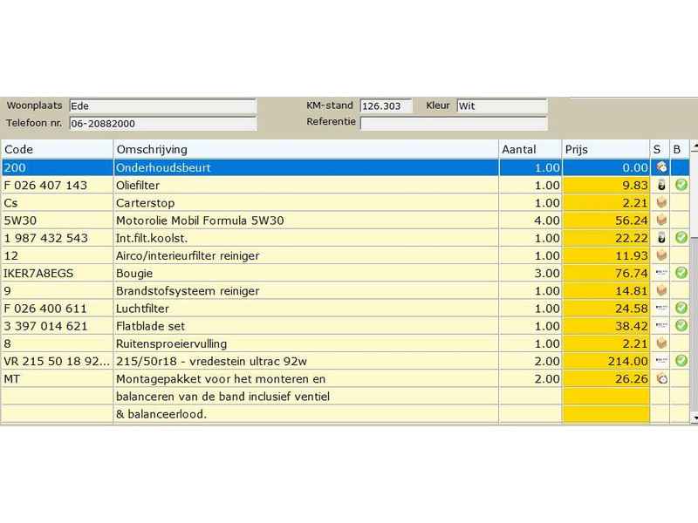698x523 pixels.
Task: Select the Onderhoudsbeurt row description
Action: (306, 167)
